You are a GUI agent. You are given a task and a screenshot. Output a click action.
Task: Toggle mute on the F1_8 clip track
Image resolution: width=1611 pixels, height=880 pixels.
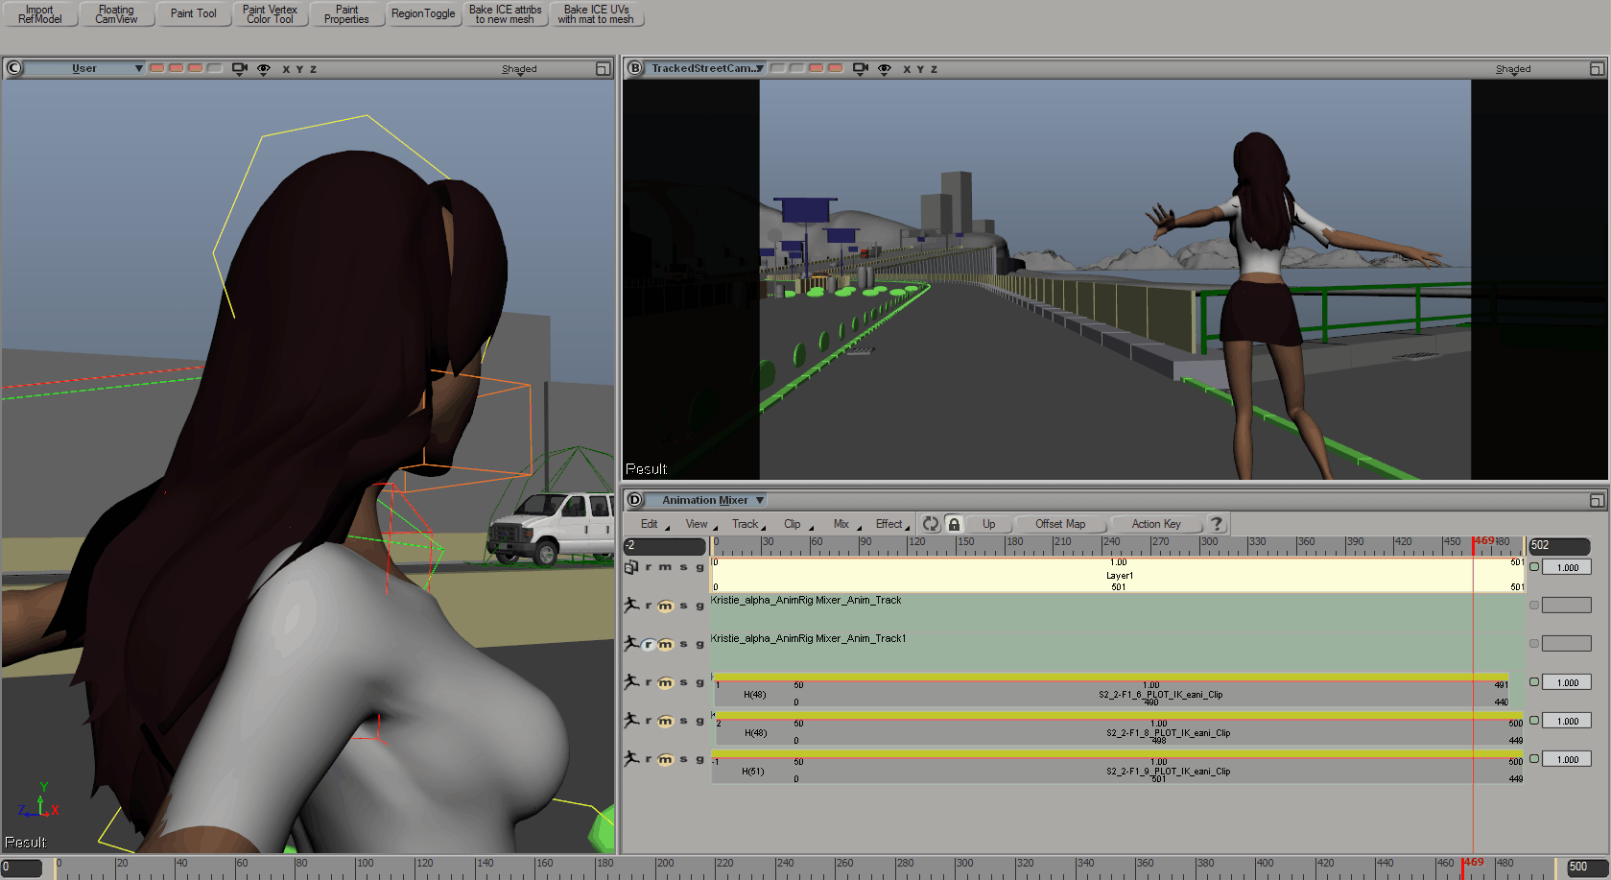(665, 721)
